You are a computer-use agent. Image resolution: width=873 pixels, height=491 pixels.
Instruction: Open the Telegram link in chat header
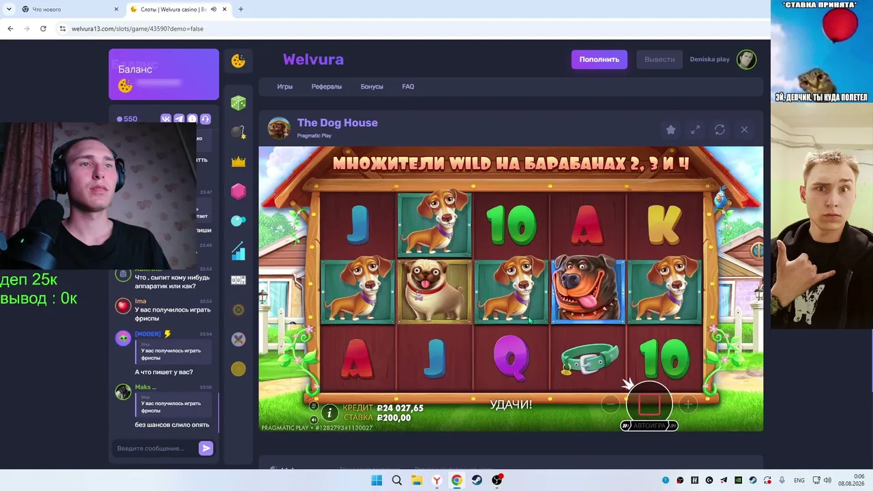pyautogui.click(x=179, y=119)
